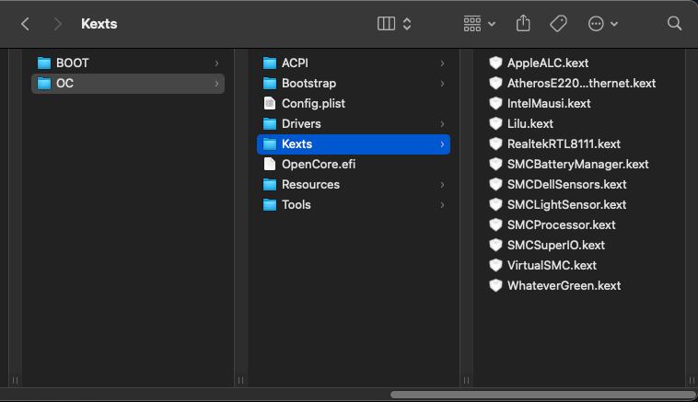Select SMCSuperIO.kext
The width and height of the screenshot is (698, 402).
coord(555,245)
